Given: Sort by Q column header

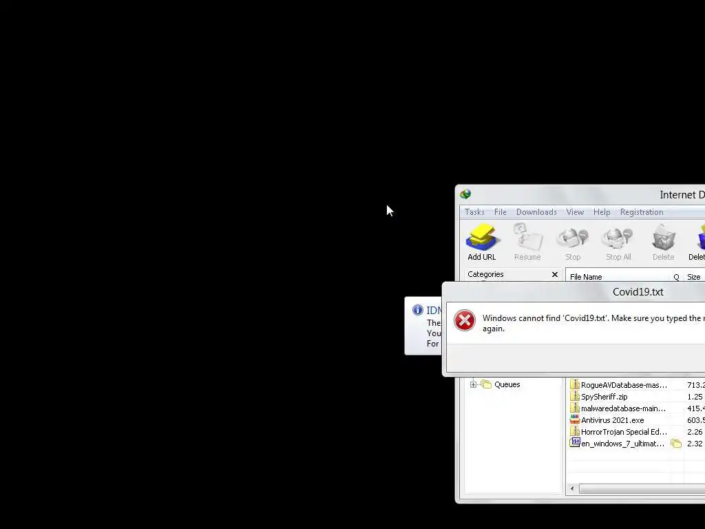Looking at the screenshot, I should point(676,277).
